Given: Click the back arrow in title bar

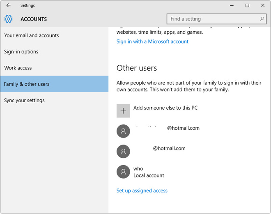Looking at the screenshot, I should pyautogui.click(x=8, y=5).
